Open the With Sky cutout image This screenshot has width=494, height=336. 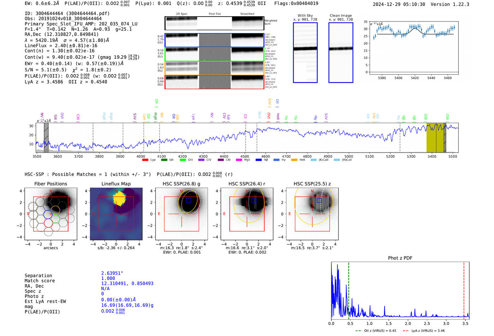(x=305, y=53)
